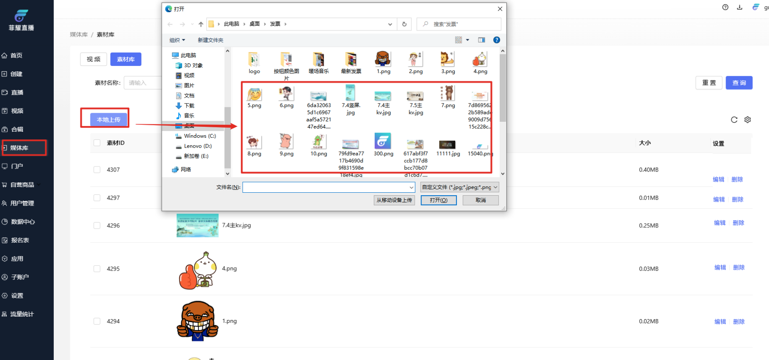Open table column settings gear icon
Viewport: 769px width, 360px height.
(x=748, y=120)
